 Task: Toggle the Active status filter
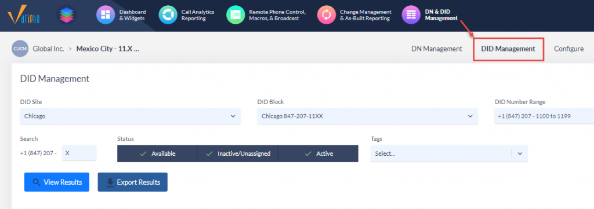pos(318,154)
